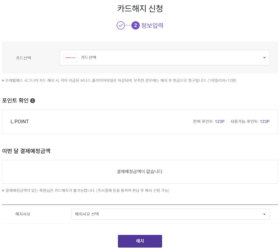Click the 카드해지 신청 page title
The width and height of the screenshot is (280, 252).
coord(140,8)
